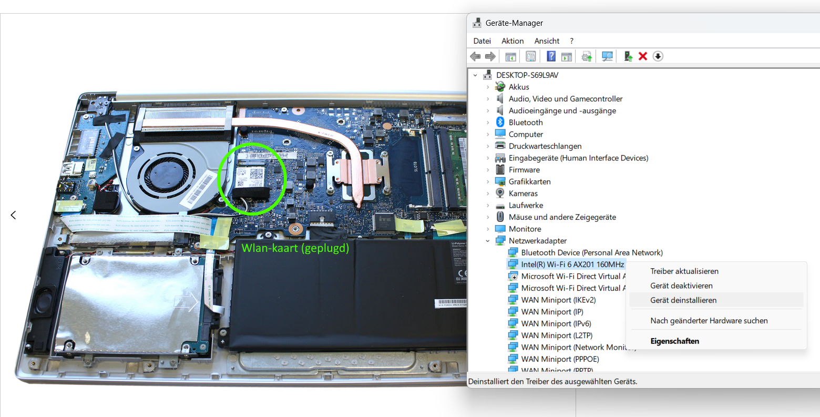The width and height of the screenshot is (820, 417).
Task: Open properties via the toolbar properties icon
Action: point(530,56)
